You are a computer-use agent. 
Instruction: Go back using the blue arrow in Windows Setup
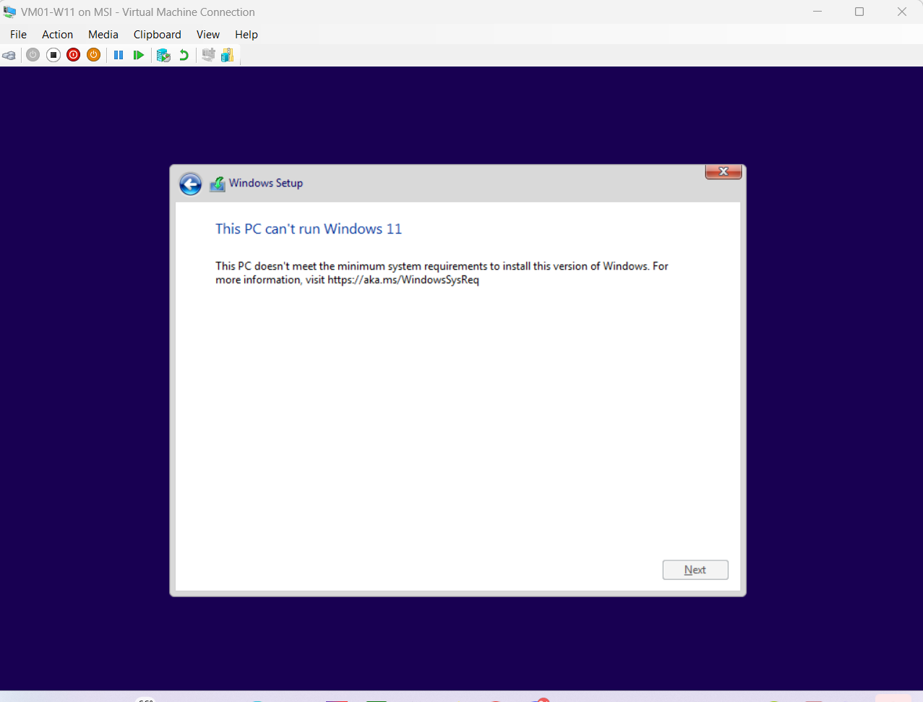click(x=191, y=184)
